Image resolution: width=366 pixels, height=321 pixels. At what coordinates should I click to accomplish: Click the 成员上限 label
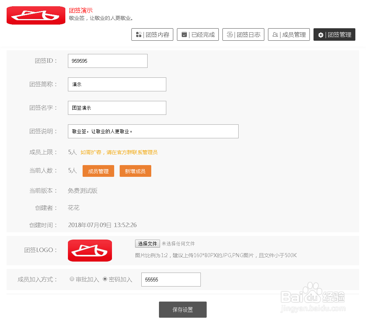[x=43, y=152]
